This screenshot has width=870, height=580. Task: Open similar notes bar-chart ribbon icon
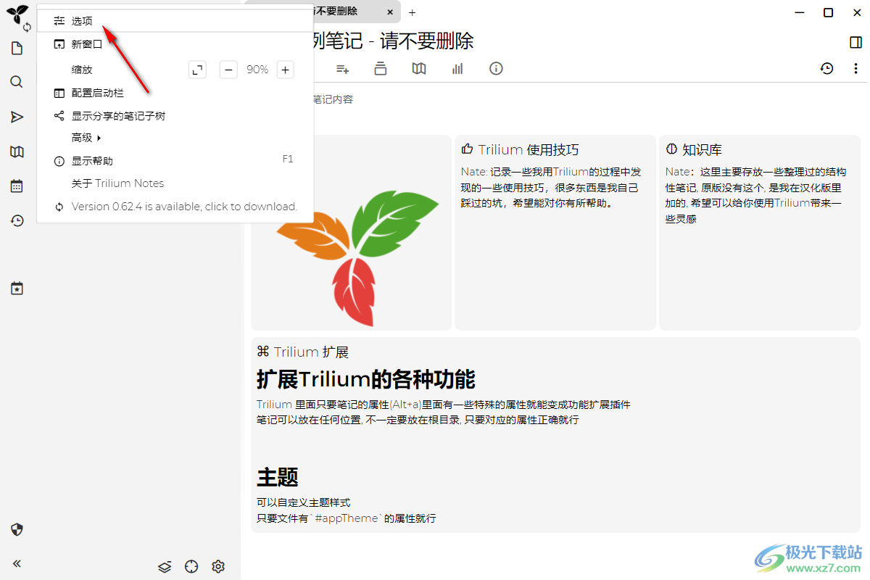(x=457, y=68)
